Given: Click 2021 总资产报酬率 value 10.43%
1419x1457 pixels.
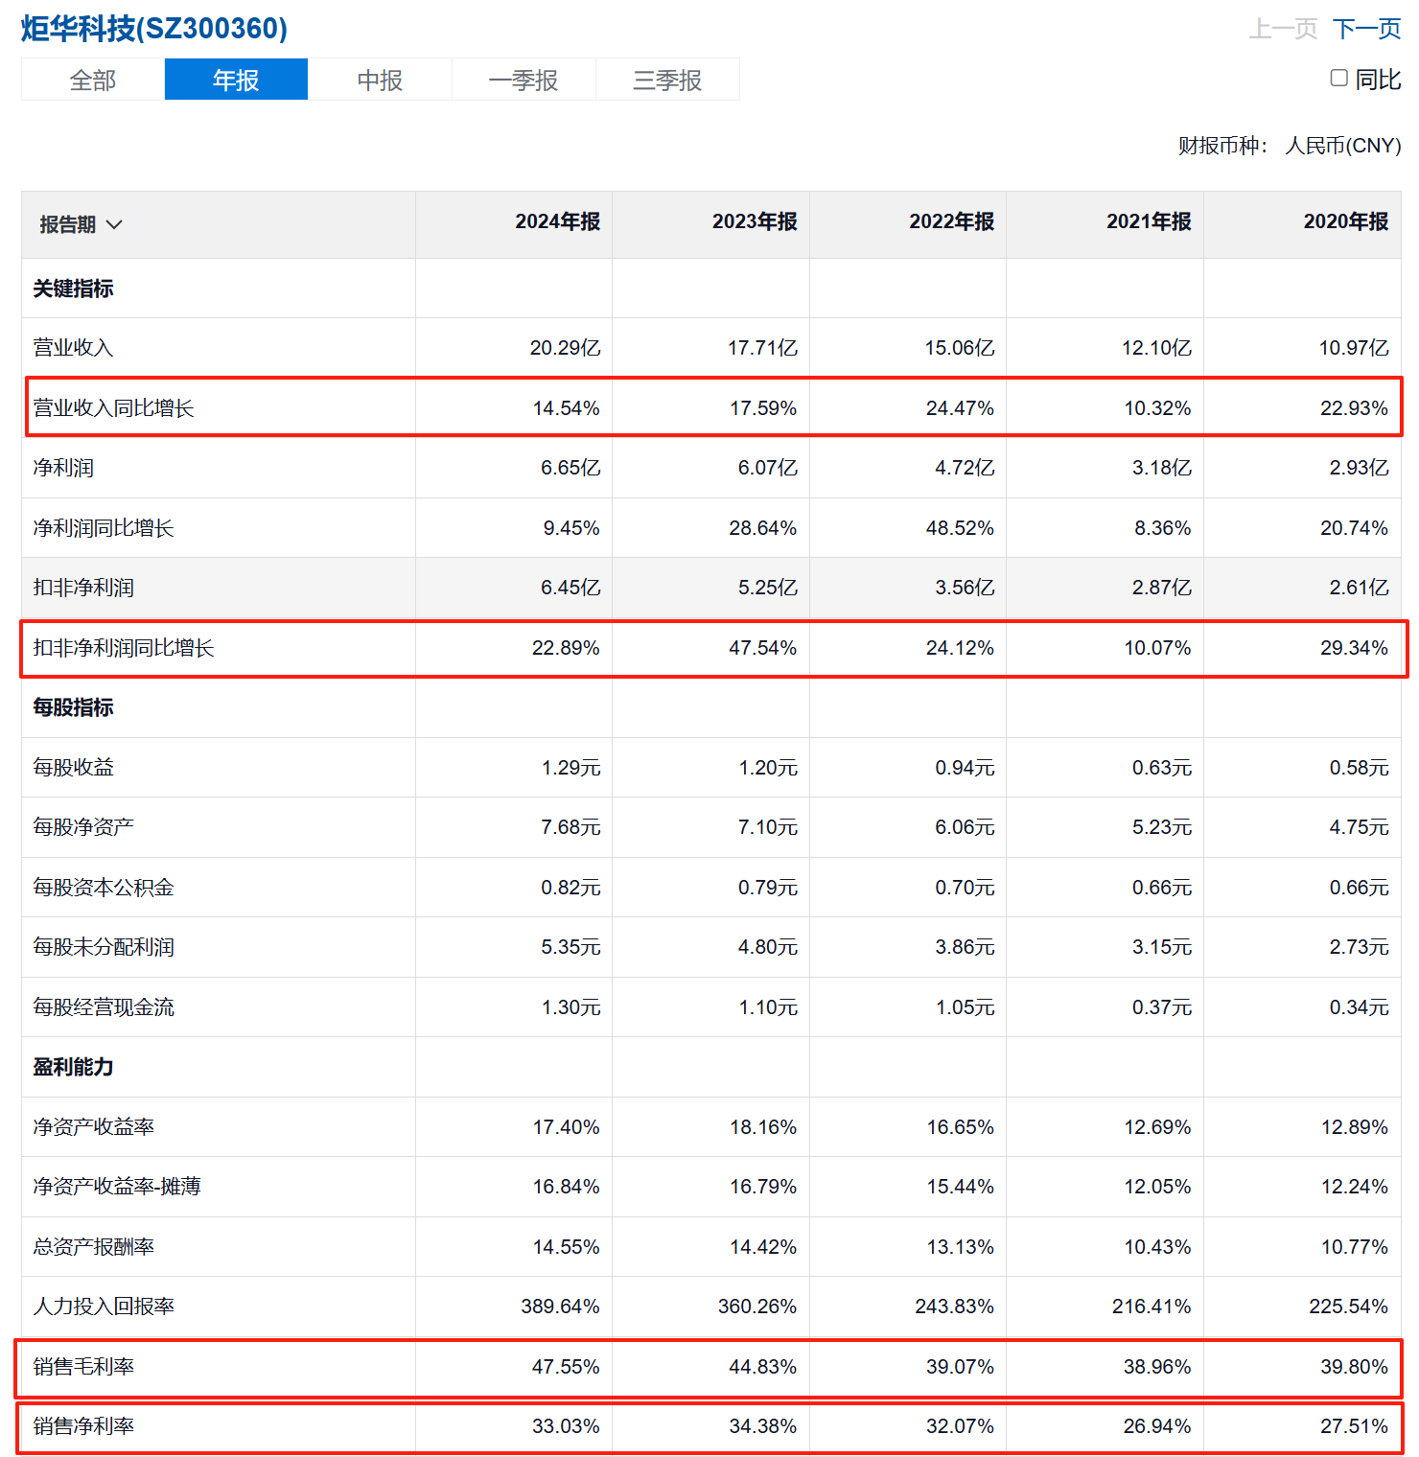Looking at the screenshot, I should (x=1157, y=1247).
